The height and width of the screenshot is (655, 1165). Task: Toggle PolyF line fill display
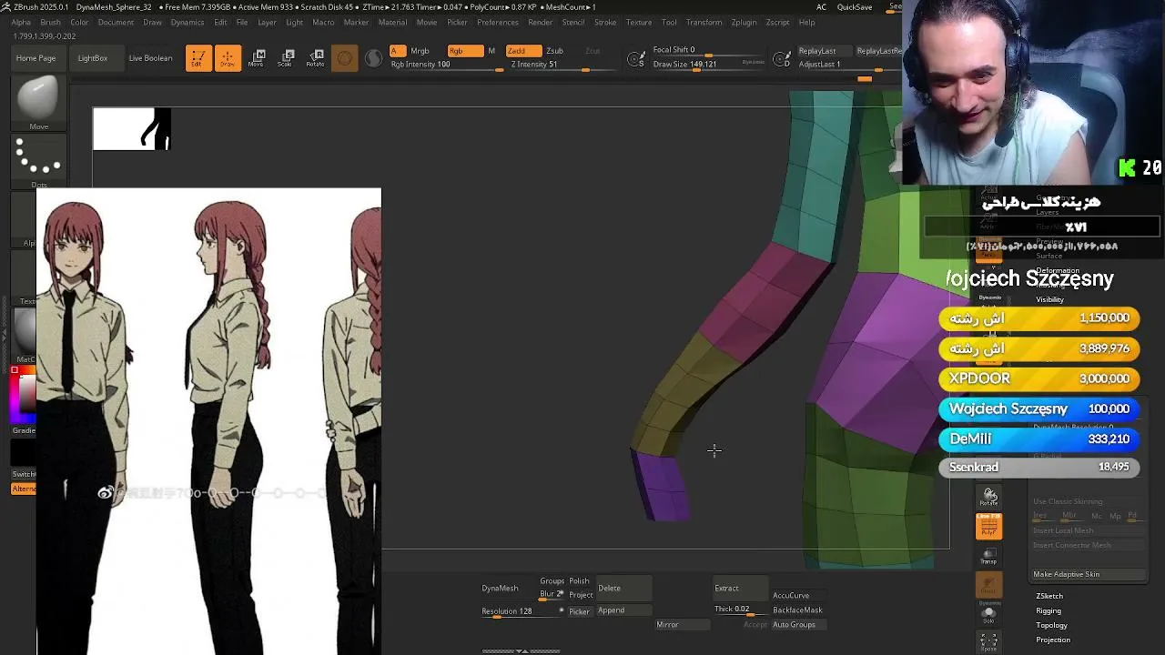(988, 526)
